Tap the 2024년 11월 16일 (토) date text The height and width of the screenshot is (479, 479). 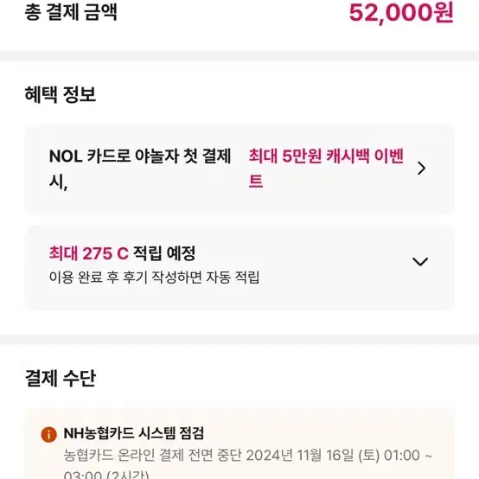click(x=313, y=455)
